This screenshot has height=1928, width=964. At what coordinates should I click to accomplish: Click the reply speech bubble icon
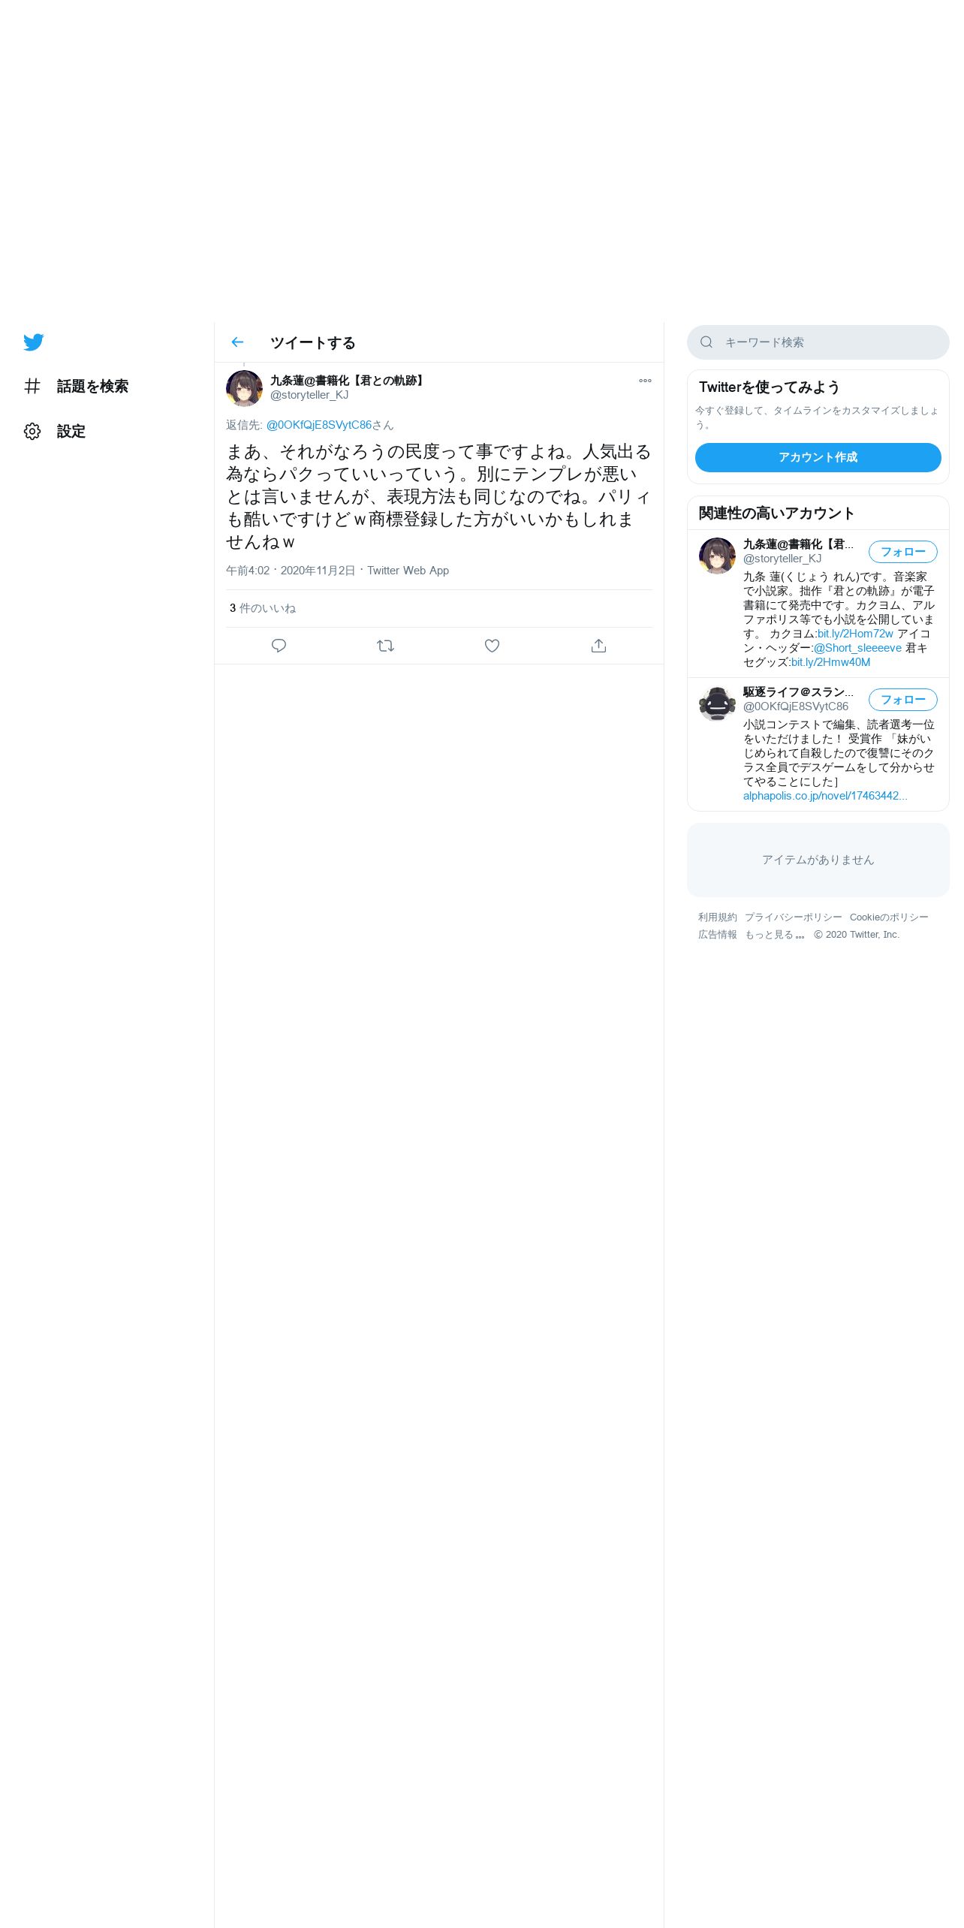(279, 646)
